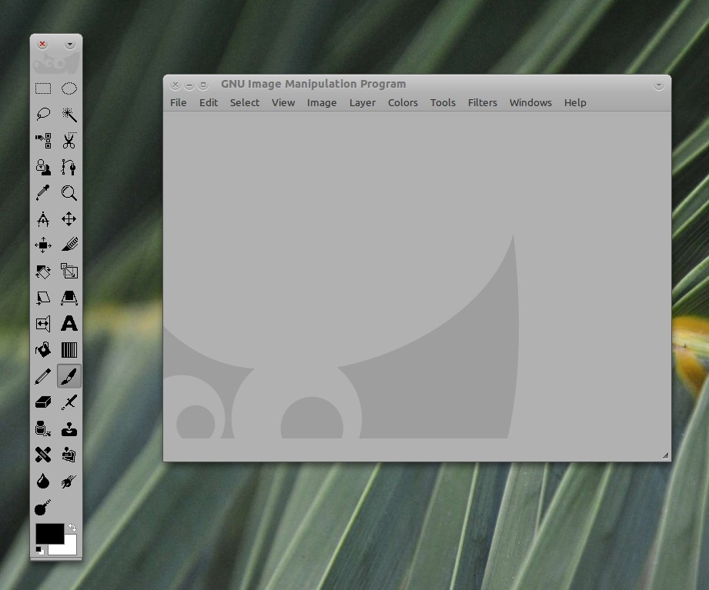Activate the Bucket Fill tool
709x590 pixels.
(x=43, y=350)
